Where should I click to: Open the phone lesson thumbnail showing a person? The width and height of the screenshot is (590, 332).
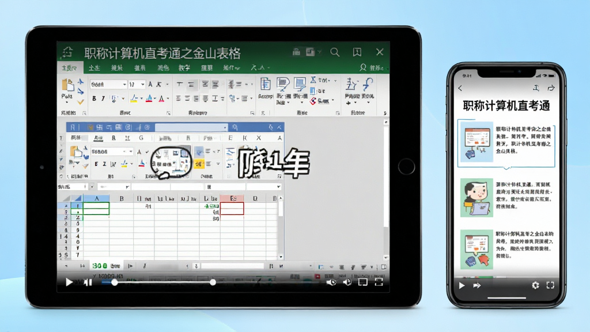[476, 198]
